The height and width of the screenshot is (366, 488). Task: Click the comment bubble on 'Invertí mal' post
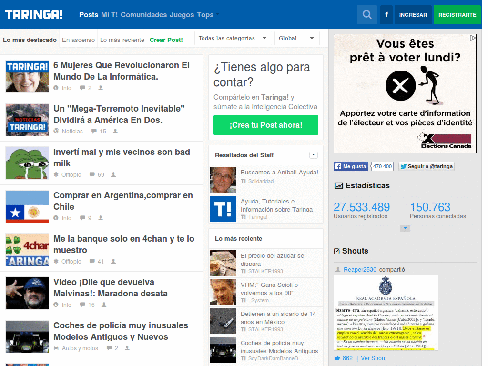92,174
